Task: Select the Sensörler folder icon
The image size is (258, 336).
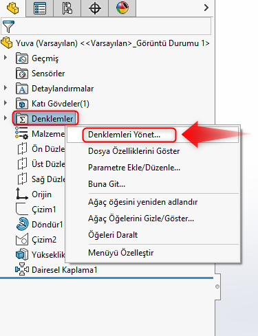Action: [x=22, y=74]
